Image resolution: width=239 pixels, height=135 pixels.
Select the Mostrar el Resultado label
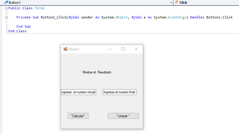click(97, 72)
